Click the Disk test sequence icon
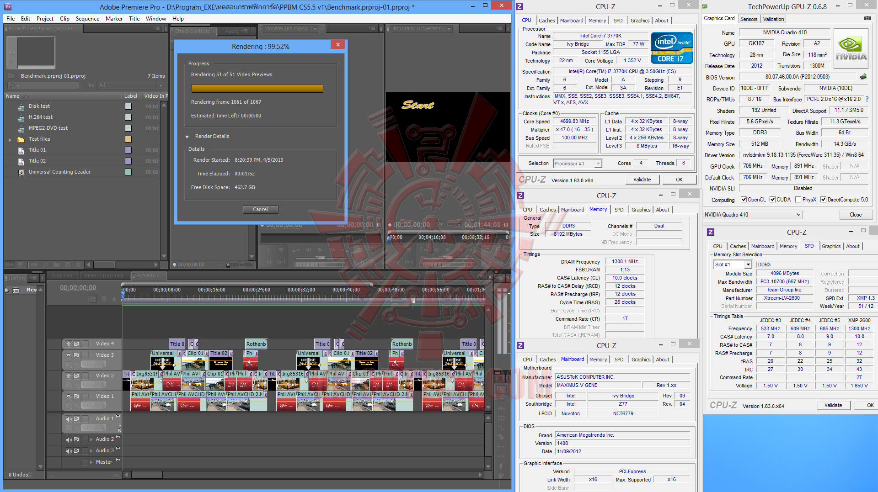 [x=21, y=106]
